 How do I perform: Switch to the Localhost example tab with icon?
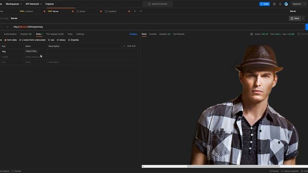click(x=110, y=12)
